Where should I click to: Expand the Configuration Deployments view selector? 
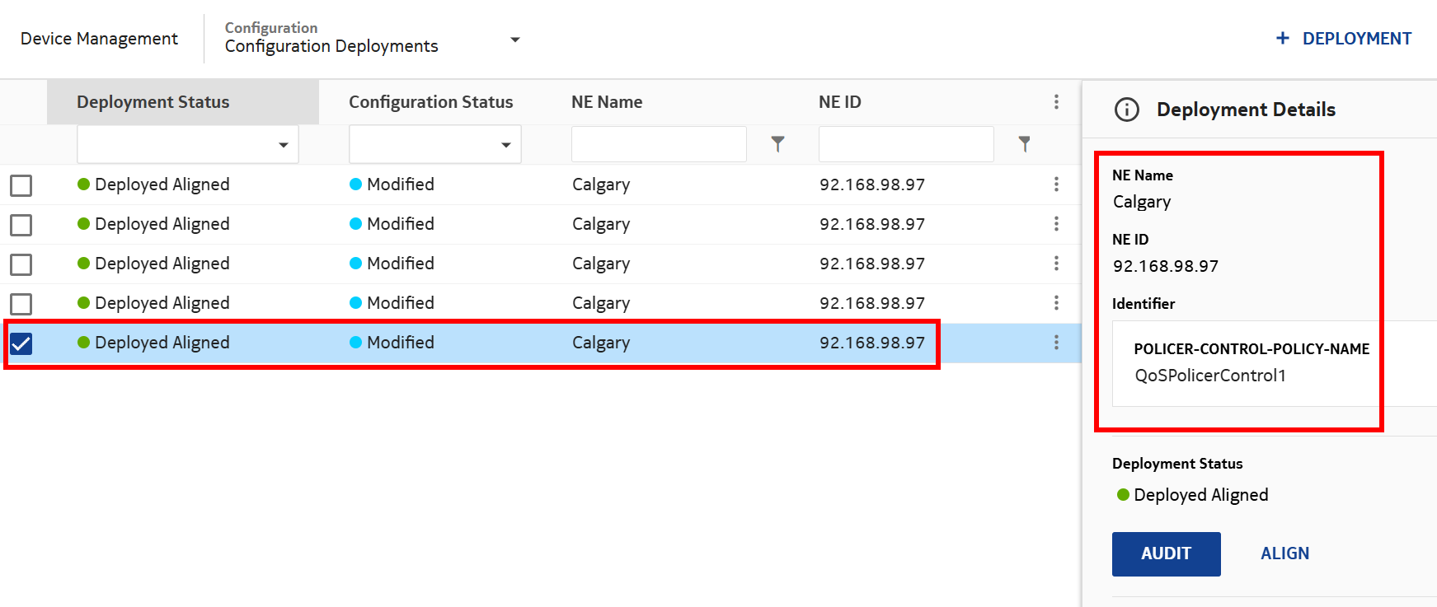[x=514, y=40]
